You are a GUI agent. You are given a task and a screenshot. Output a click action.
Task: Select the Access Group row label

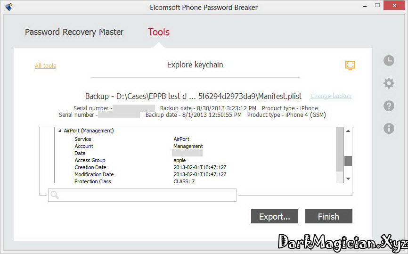click(90, 160)
